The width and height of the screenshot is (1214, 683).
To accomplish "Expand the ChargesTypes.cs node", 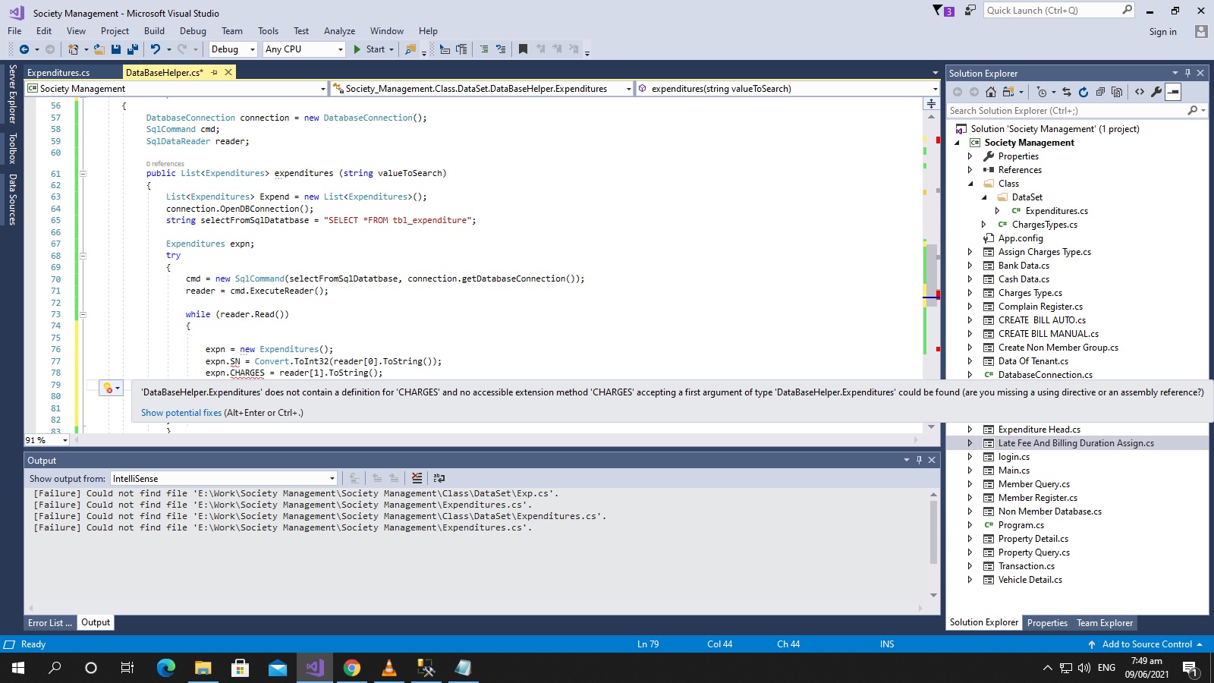I will click(983, 225).
